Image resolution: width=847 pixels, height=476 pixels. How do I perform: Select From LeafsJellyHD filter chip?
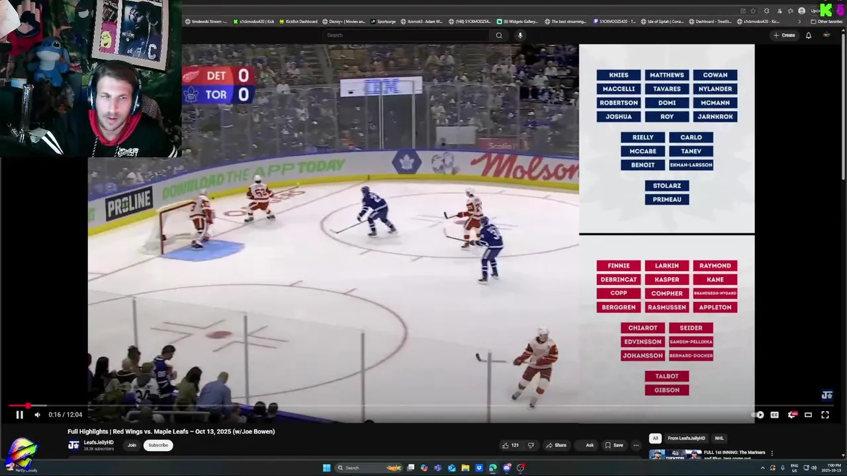[x=686, y=438]
